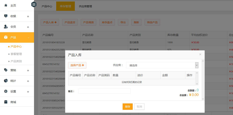Open the 供应商 请选择 dropdown
Image resolution: width=233 pixels, height=115 pixels.
pyautogui.click(x=162, y=65)
